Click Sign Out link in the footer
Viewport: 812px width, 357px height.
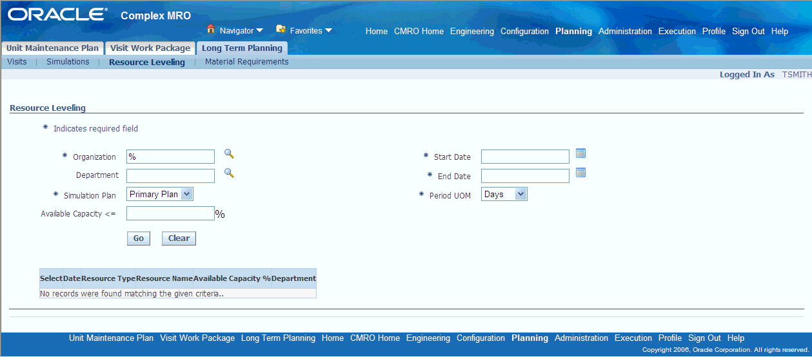coord(705,338)
